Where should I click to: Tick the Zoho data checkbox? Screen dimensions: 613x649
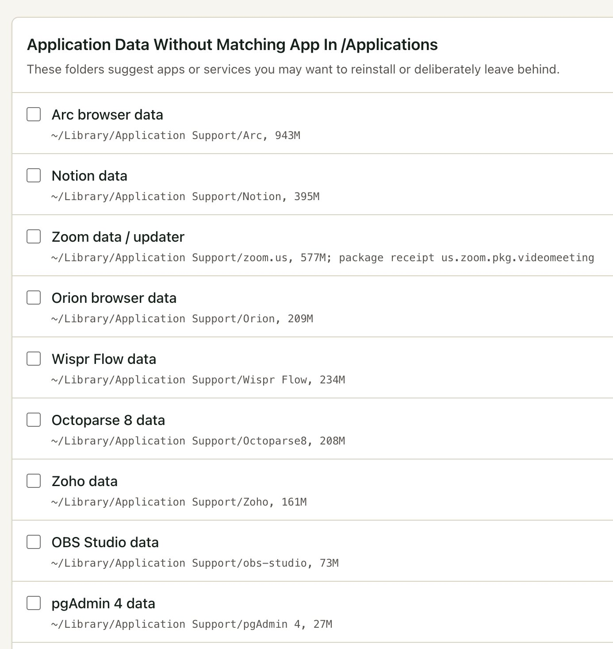tap(34, 481)
